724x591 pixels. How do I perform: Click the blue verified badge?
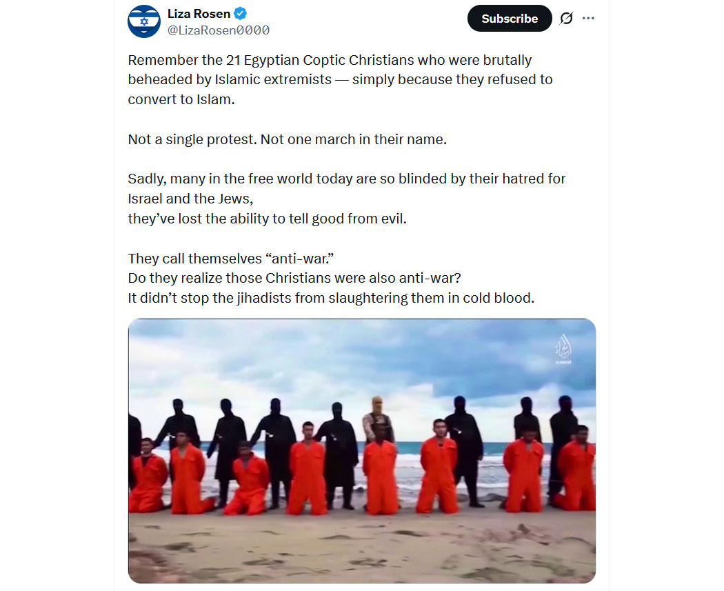click(240, 14)
